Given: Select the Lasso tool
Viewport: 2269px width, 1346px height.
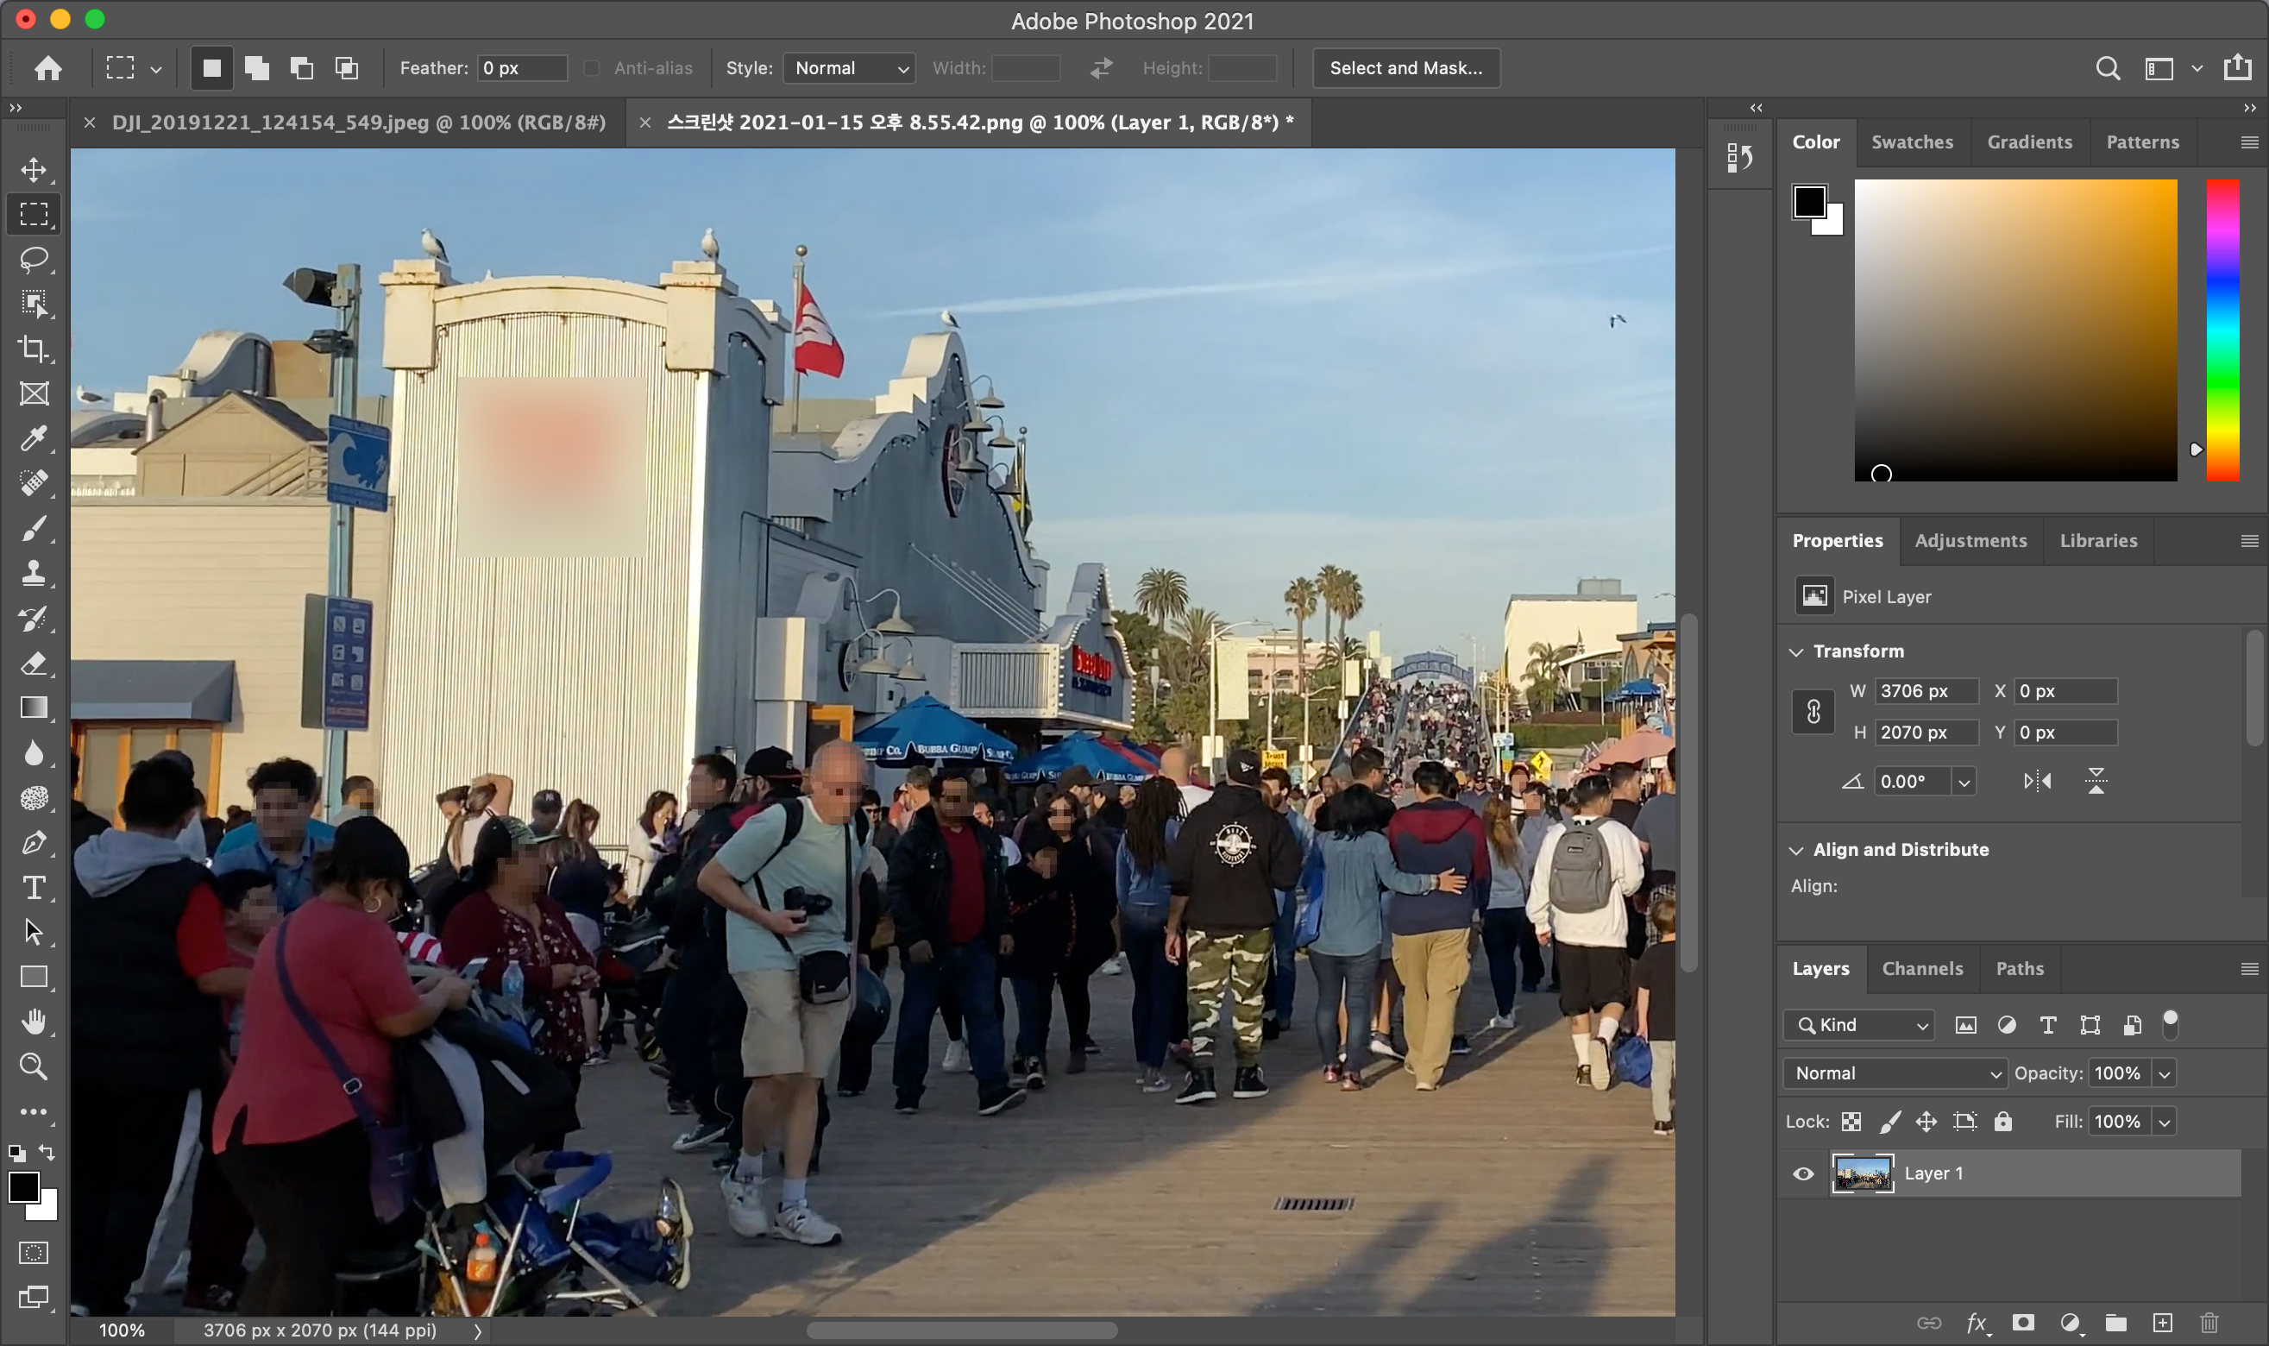Looking at the screenshot, I should (34, 260).
